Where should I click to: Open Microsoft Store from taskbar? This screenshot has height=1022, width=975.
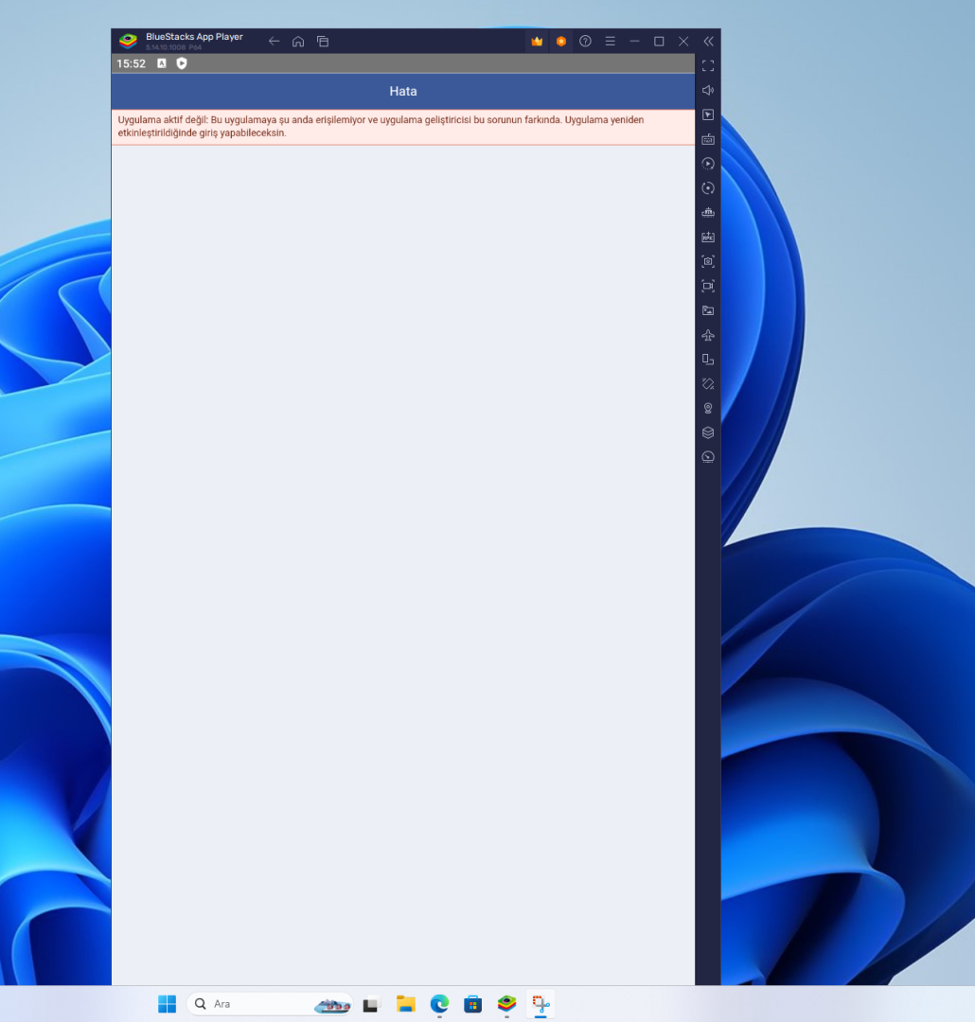472,1004
